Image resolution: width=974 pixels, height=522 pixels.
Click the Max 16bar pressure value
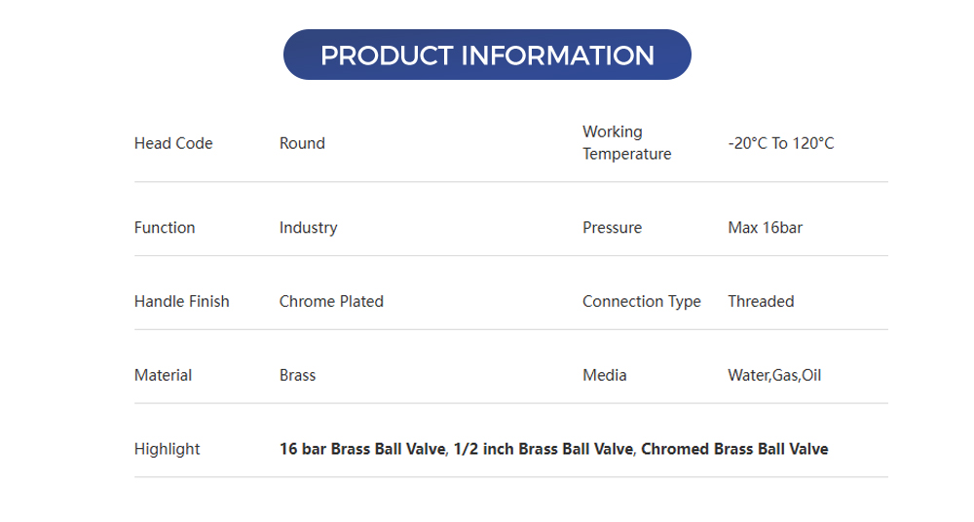[x=765, y=228]
